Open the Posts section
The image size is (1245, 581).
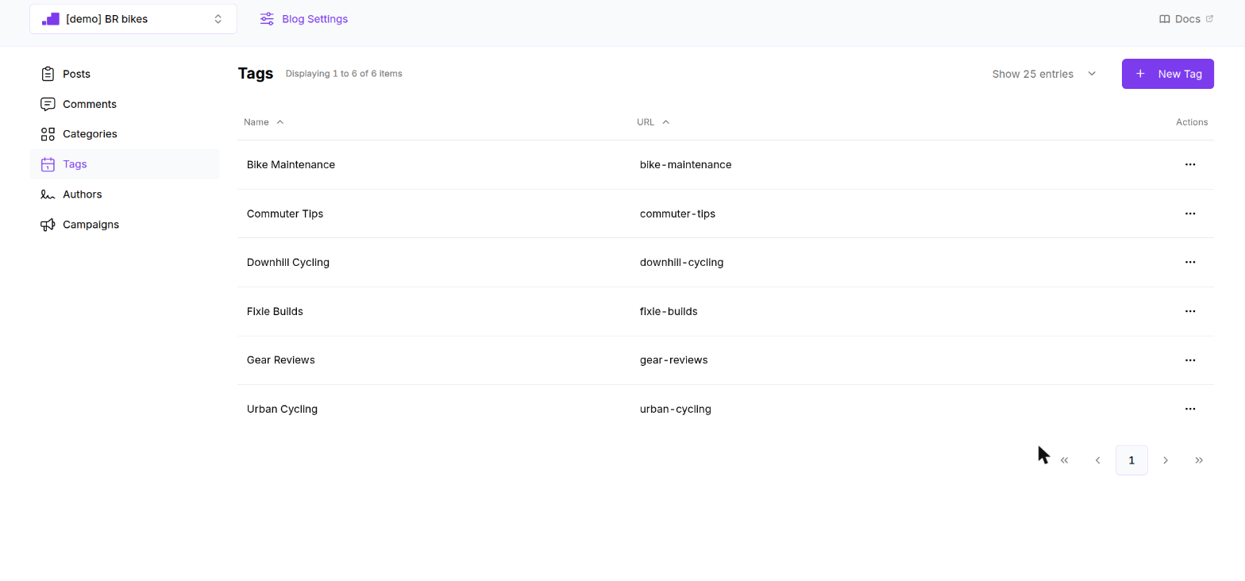point(125,74)
